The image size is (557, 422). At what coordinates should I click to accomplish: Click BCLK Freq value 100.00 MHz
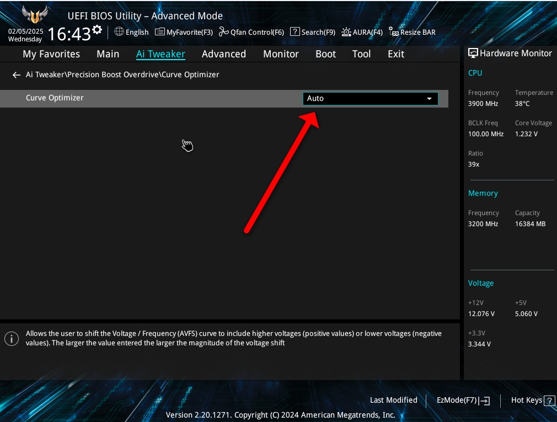coord(486,134)
